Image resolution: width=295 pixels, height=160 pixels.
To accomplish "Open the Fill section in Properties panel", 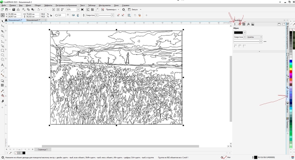I will pyautogui.click(x=239, y=24).
